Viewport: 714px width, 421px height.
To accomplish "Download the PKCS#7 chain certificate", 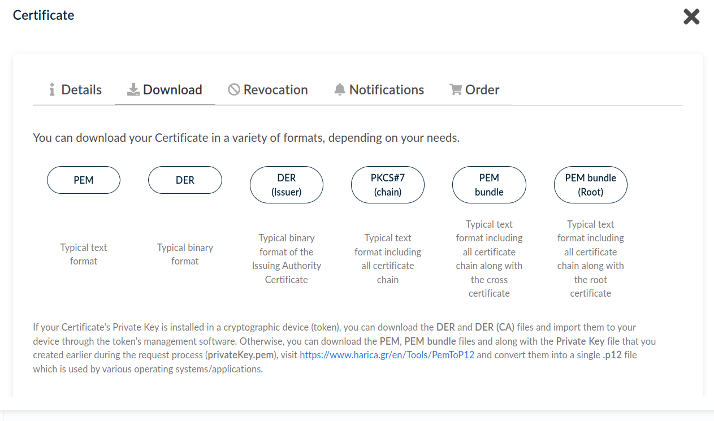I will 388,184.
